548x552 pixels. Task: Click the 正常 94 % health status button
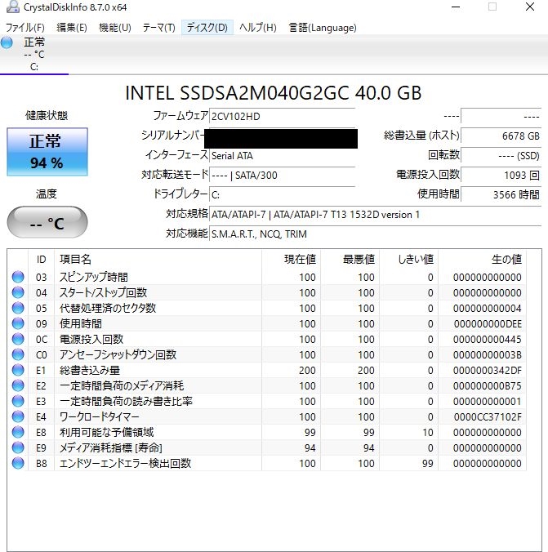47,152
